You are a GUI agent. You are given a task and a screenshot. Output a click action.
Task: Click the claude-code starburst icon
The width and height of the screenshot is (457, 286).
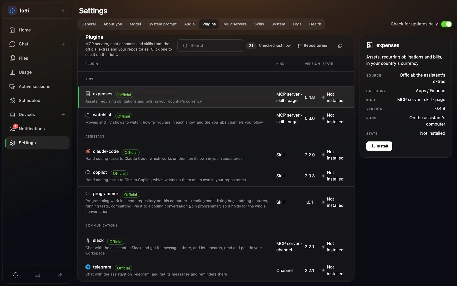(88, 151)
